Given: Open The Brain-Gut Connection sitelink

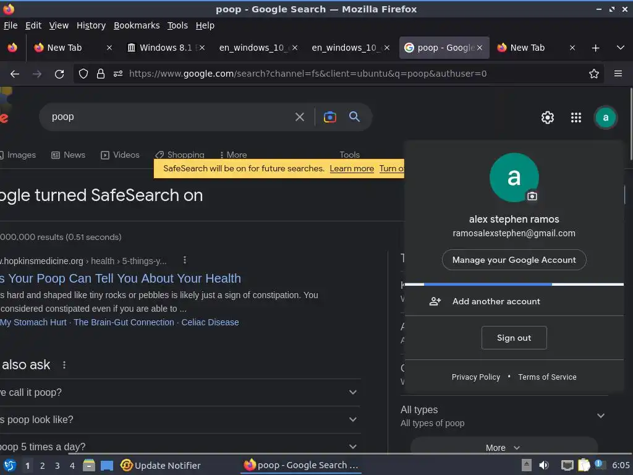Looking at the screenshot, I should coord(124,322).
